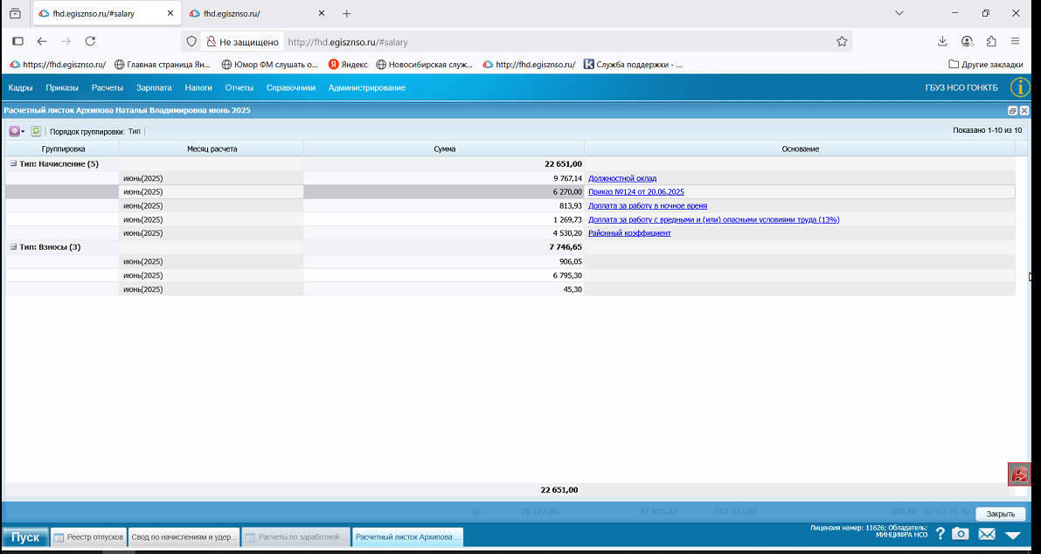Select the 9 767,14 amount cell

coord(443,178)
